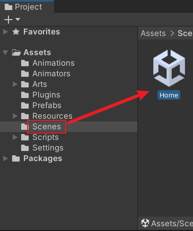Click the Settings folder icon
193x231 pixels.
(25, 148)
